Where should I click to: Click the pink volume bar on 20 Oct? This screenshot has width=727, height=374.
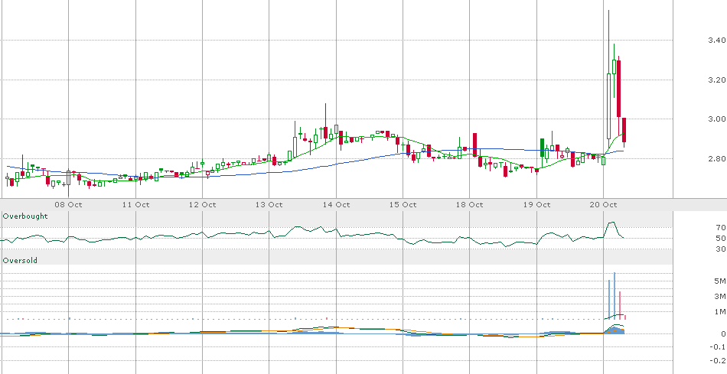pyautogui.click(x=619, y=305)
